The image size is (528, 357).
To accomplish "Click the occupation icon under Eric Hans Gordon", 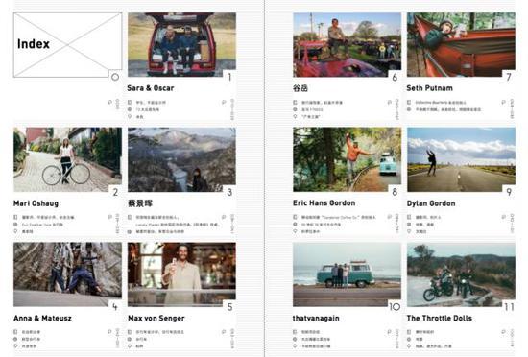I will [295, 217].
